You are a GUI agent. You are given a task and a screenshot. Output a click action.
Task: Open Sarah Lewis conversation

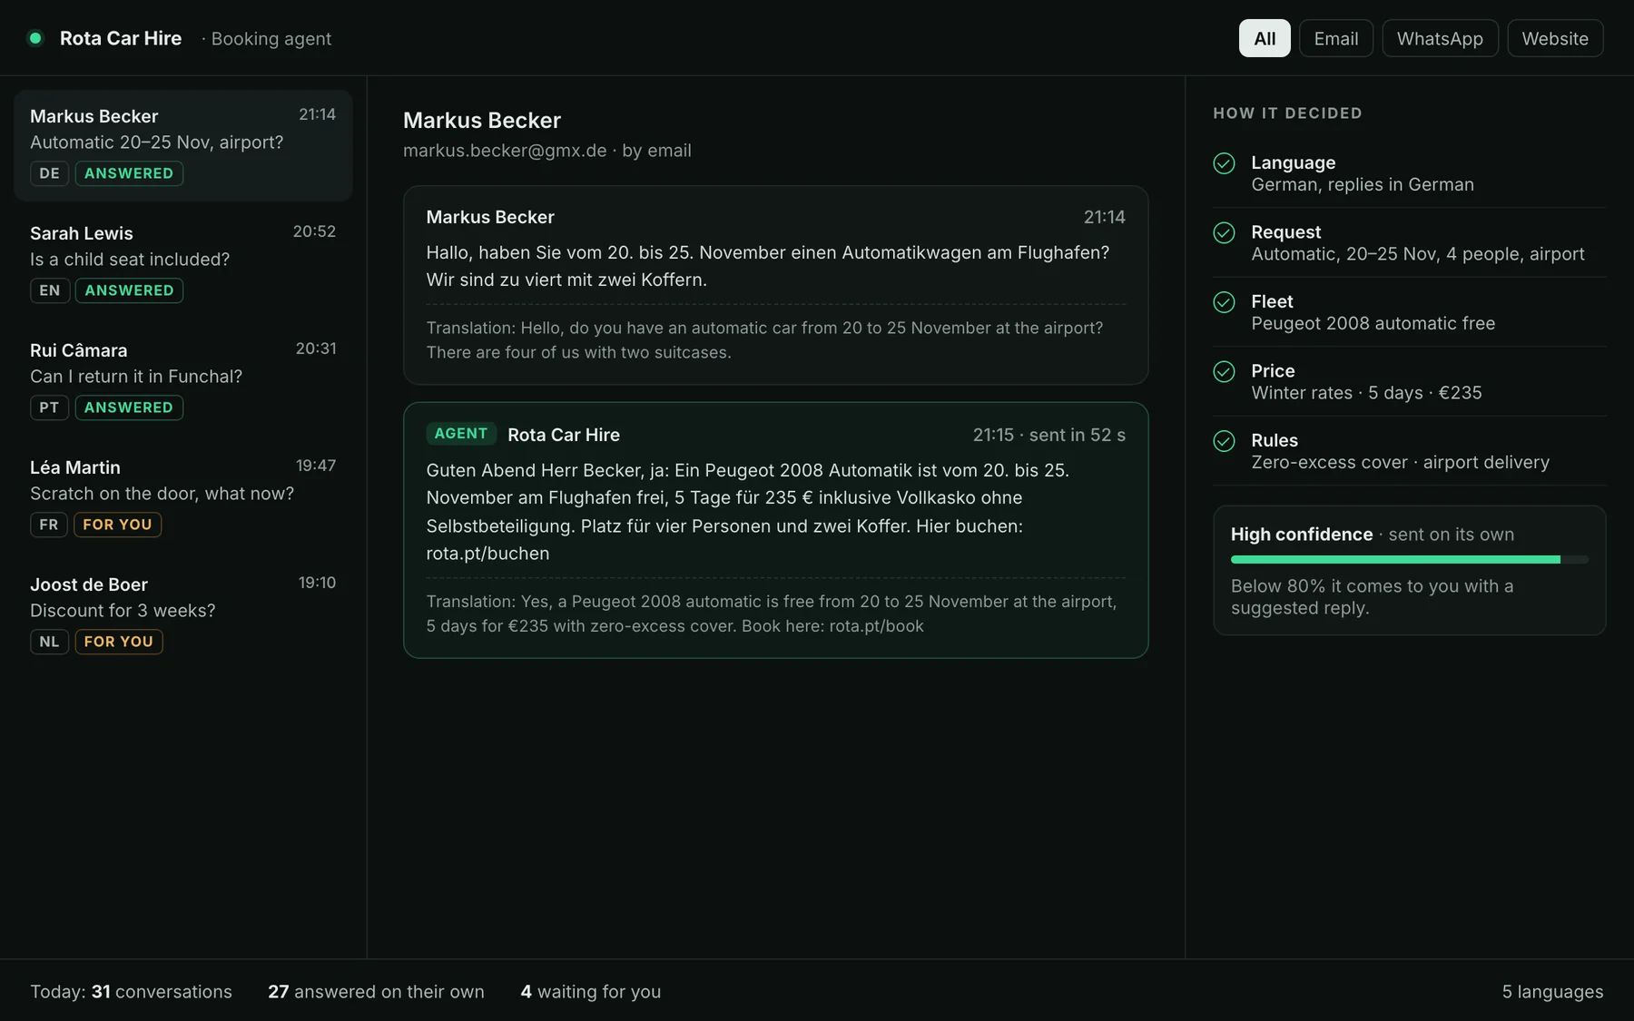(183, 262)
